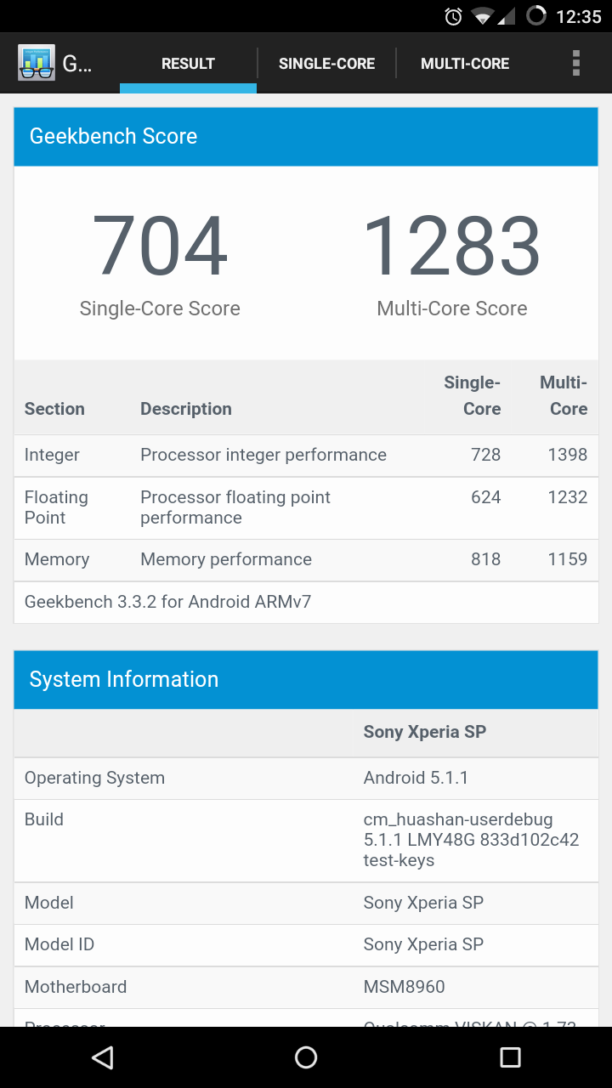The image size is (612, 1088).
Task: Tap the Android home circle button
Action: (x=306, y=1057)
